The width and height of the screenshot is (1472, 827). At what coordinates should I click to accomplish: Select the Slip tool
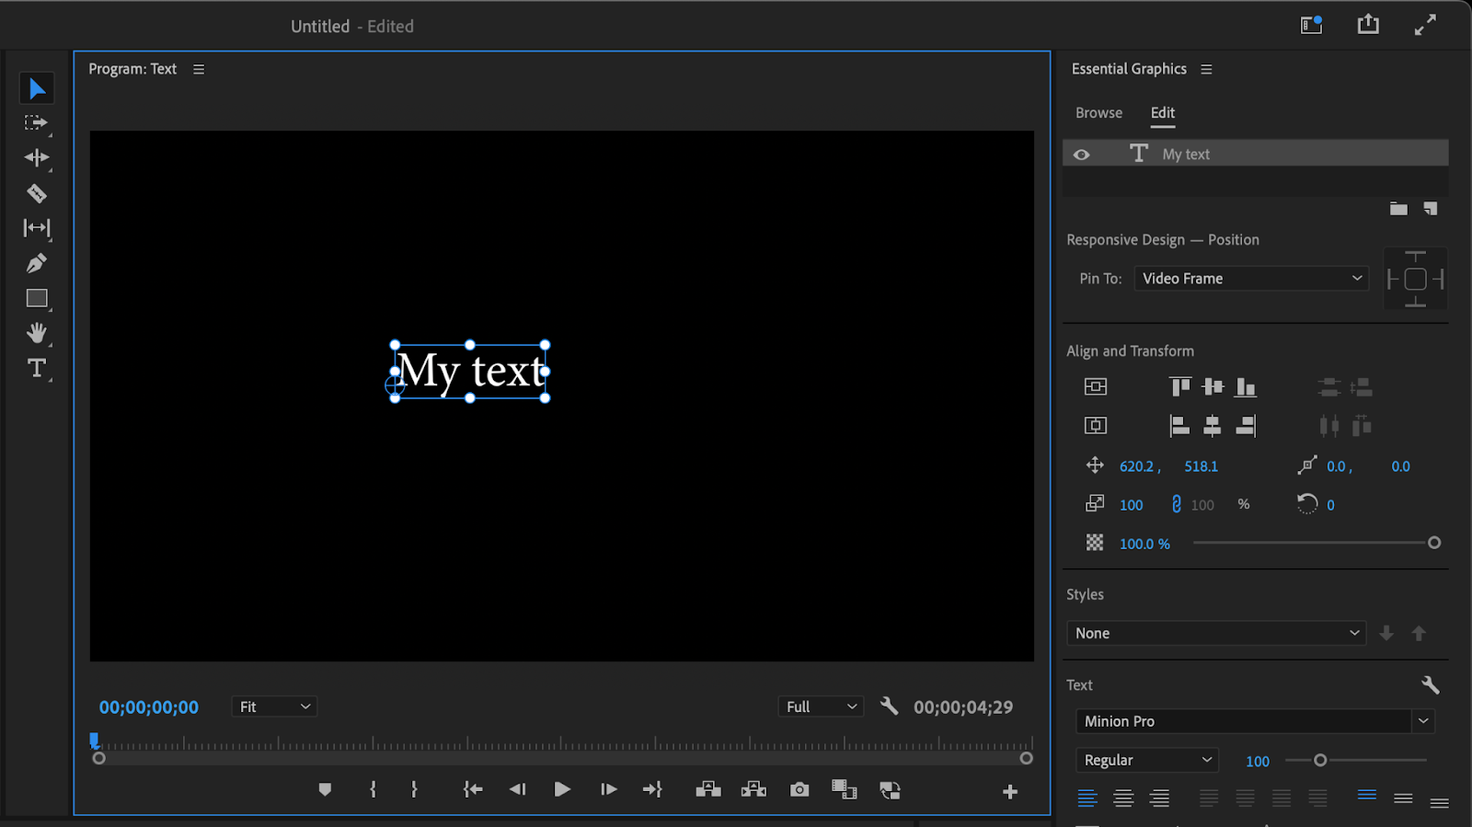click(37, 228)
